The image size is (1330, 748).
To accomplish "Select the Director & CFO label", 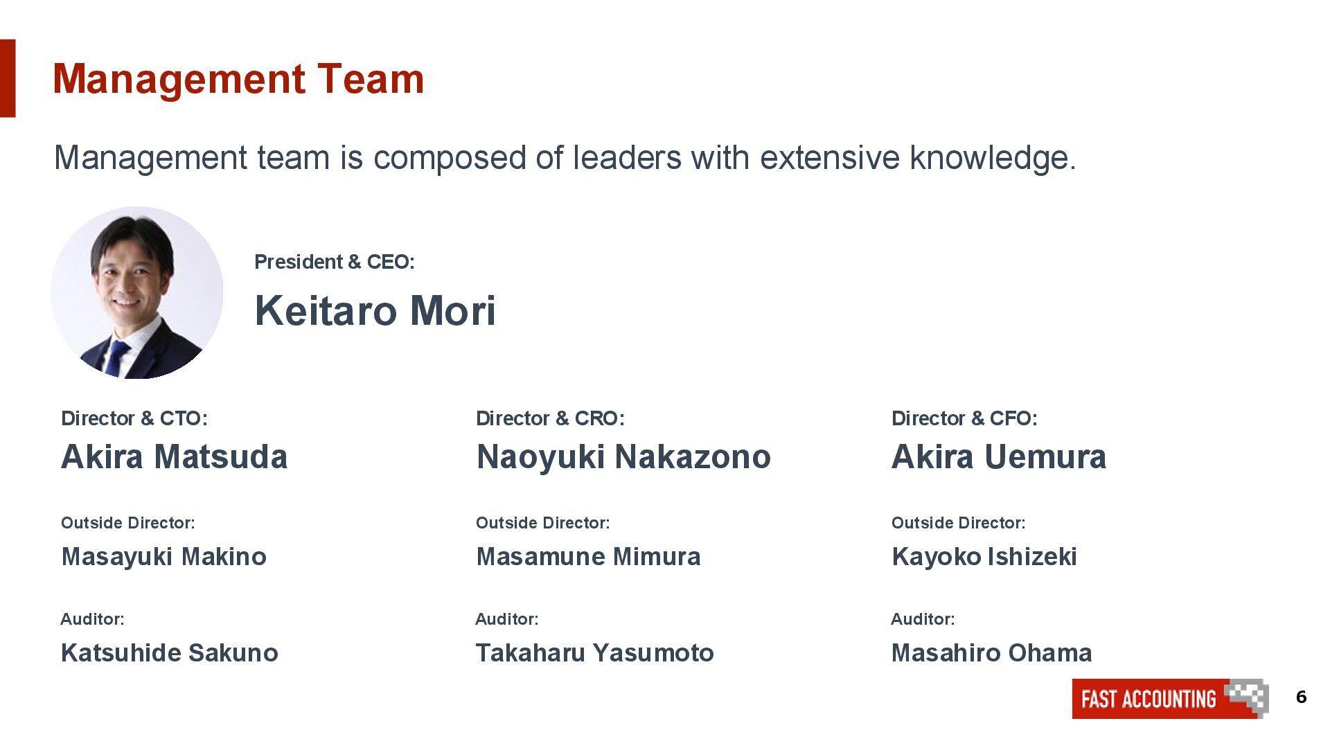I will point(964,418).
